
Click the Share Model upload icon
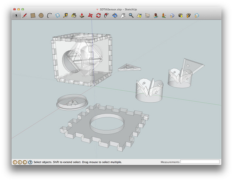coord(189,15)
